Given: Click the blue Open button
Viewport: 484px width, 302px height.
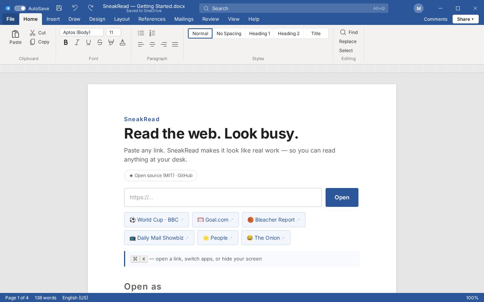Looking at the screenshot, I should [342, 197].
